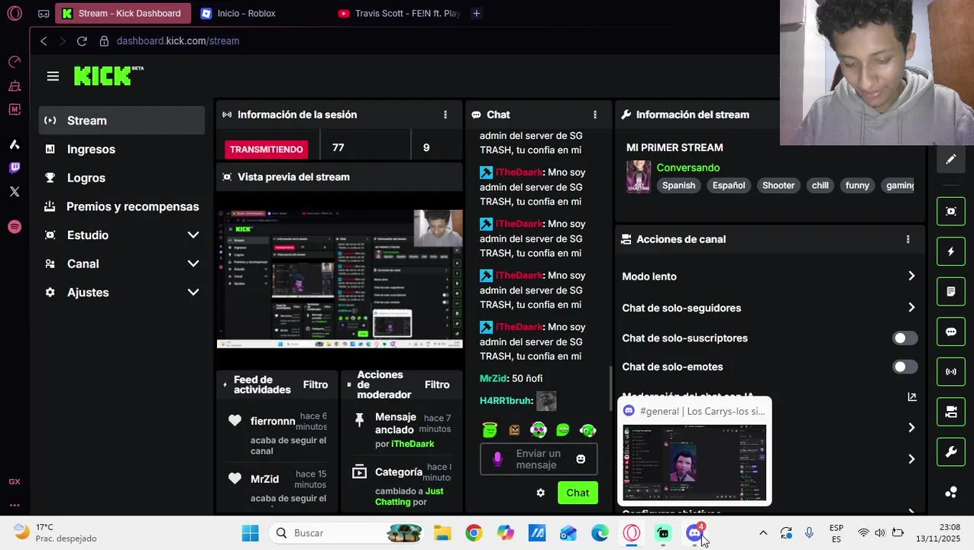Viewport: 974px width, 550px height.
Task: Toggle the notes document widget in toolbar
Action: pos(951,292)
